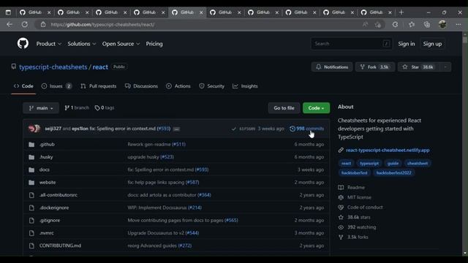Select the cheatsheet topic tag

[x=418, y=163]
